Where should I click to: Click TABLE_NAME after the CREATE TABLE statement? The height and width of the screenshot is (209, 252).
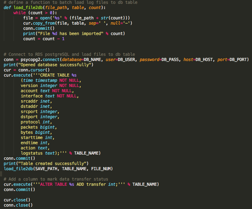click(86, 153)
